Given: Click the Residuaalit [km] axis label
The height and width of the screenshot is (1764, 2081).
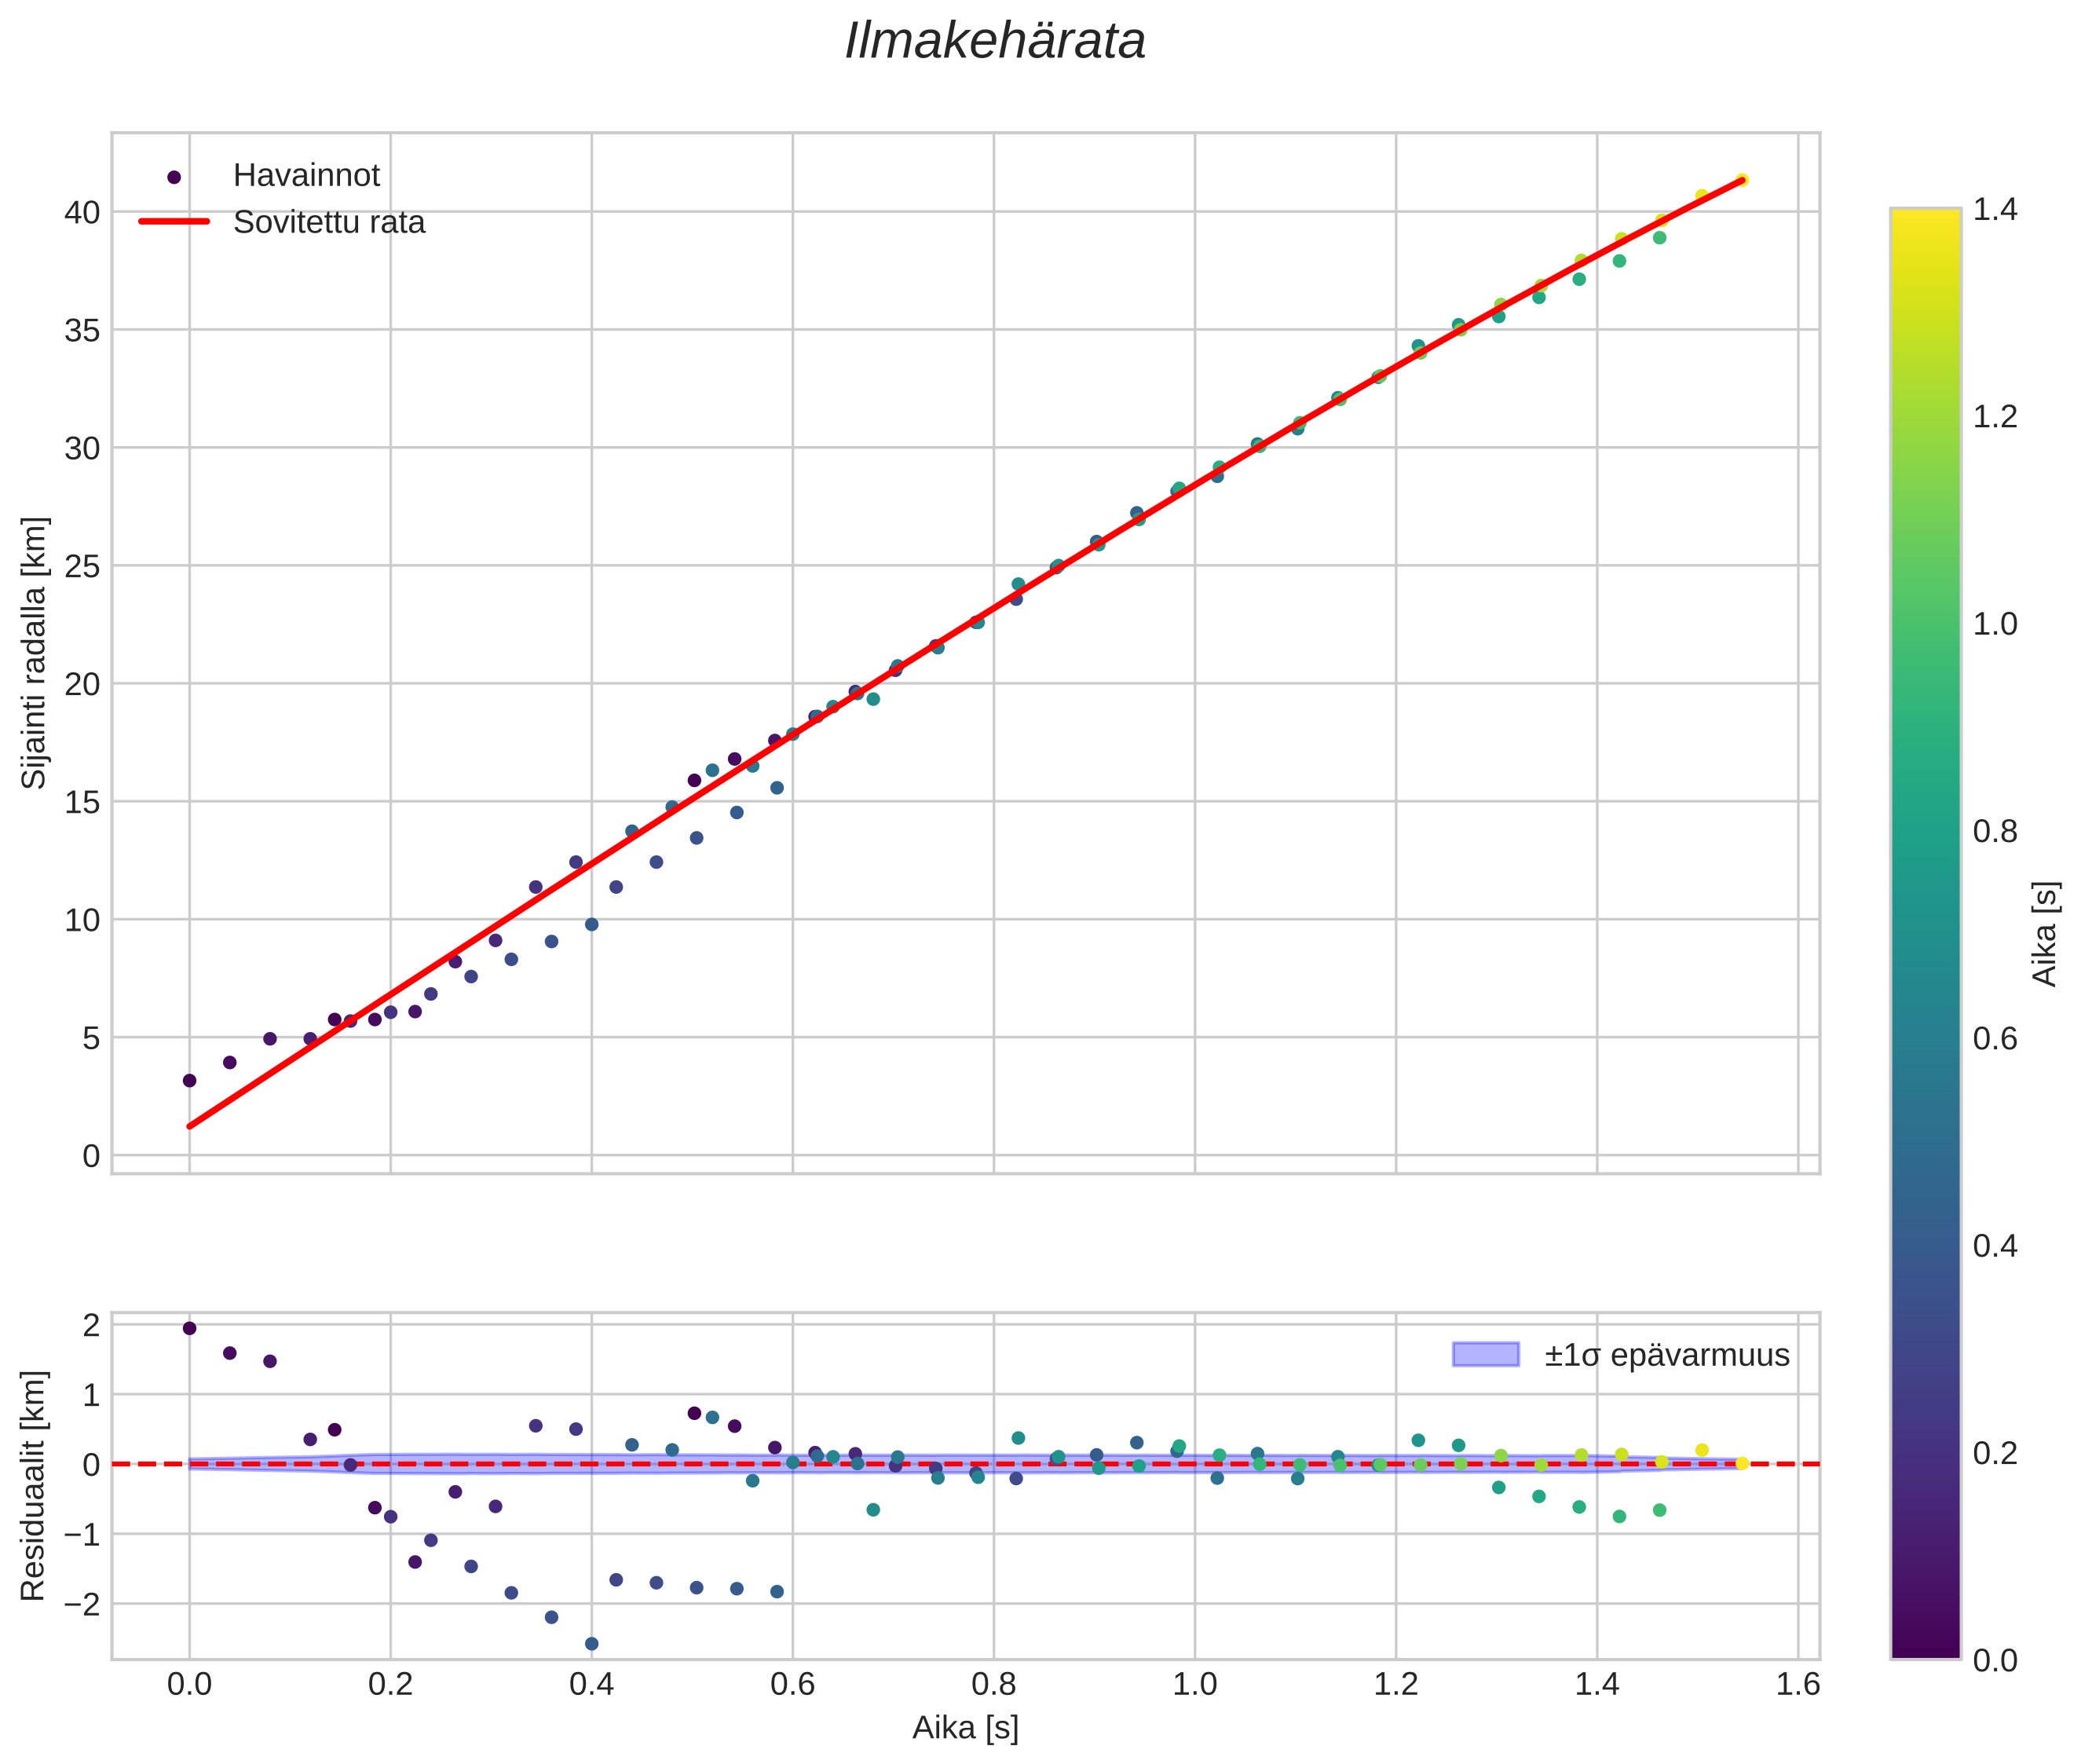Looking at the screenshot, I should (34, 1486).
